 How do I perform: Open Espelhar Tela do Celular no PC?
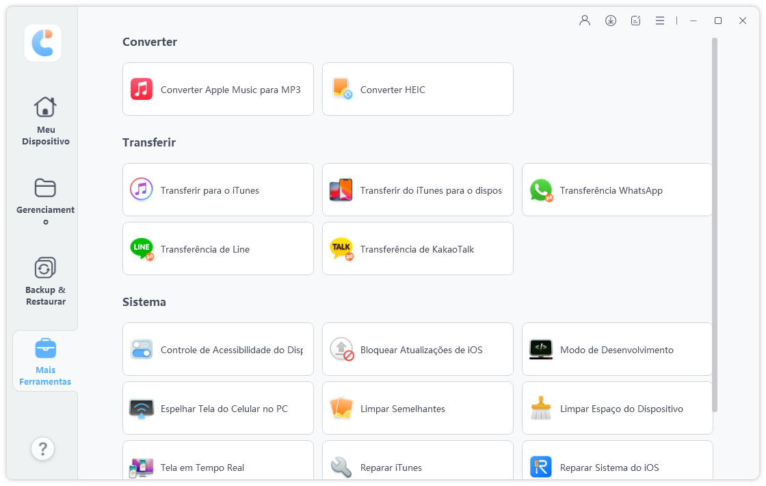217,408
